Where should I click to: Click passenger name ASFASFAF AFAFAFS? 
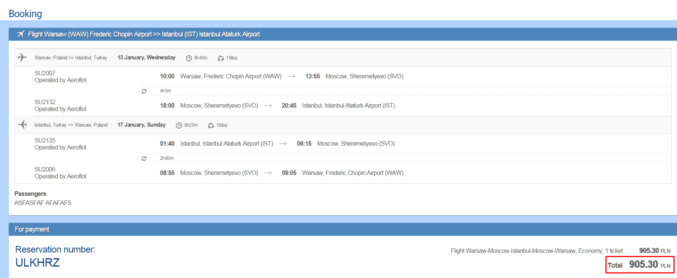click(43, 203)
